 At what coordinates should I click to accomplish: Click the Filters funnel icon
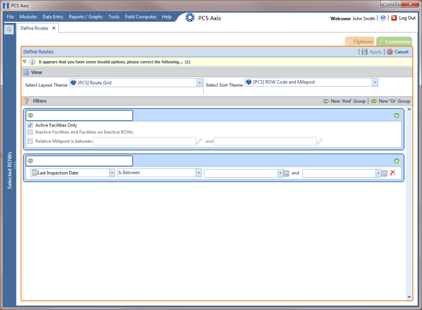[x=26, y=101]
